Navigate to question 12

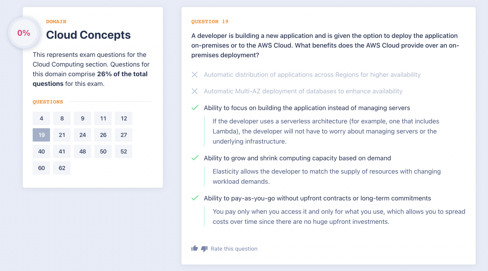[x=124, y=118]
